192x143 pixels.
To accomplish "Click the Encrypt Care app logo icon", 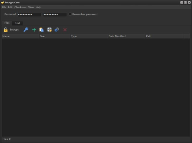I will 2,2.
